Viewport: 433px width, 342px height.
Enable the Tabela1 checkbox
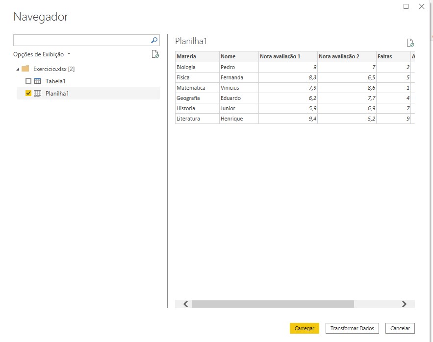pyautogui.click(x=28, y=81)
